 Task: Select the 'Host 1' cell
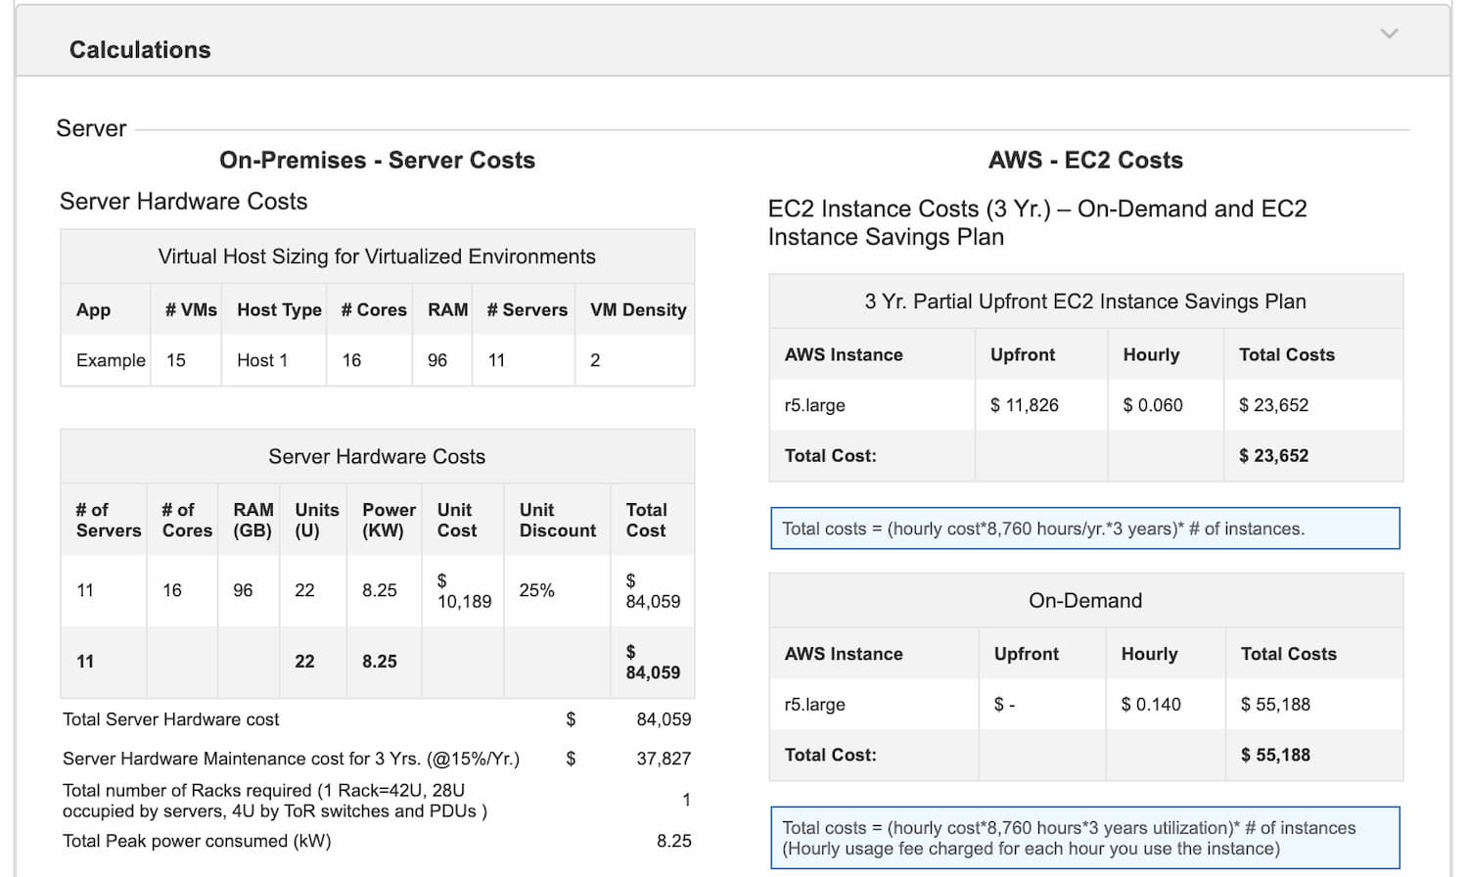(262, 360)
